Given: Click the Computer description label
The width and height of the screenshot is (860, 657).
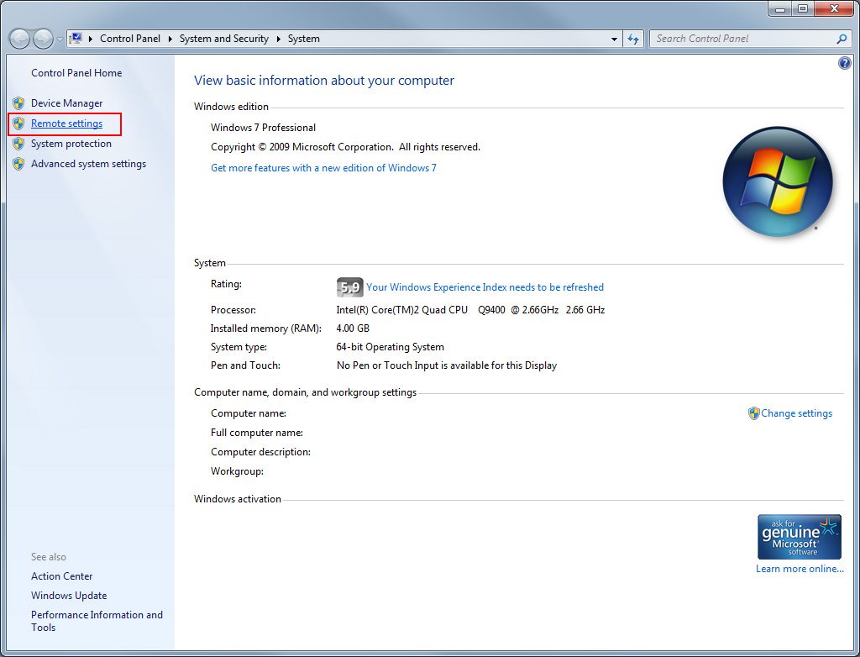Looking at the screenshot, I should click(x=260, y=452).
